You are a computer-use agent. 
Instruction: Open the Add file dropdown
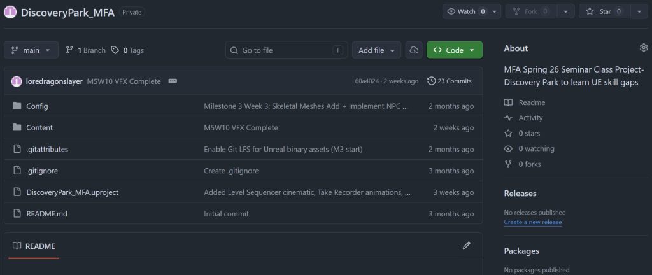click(376, 50)
